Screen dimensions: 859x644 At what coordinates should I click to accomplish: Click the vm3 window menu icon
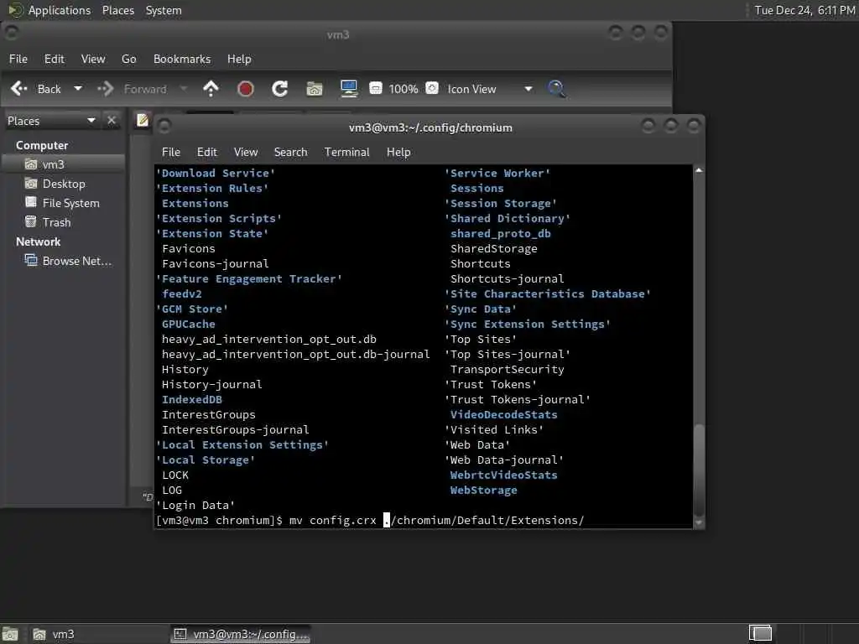[x=12, y=34]
